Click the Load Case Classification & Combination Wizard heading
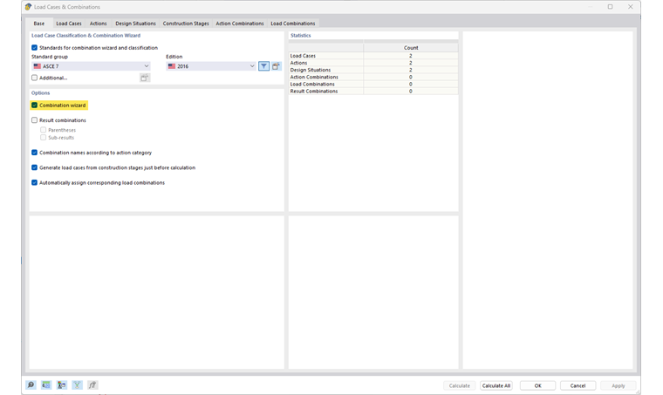663x395 pixels. click(x=85, y=36)
